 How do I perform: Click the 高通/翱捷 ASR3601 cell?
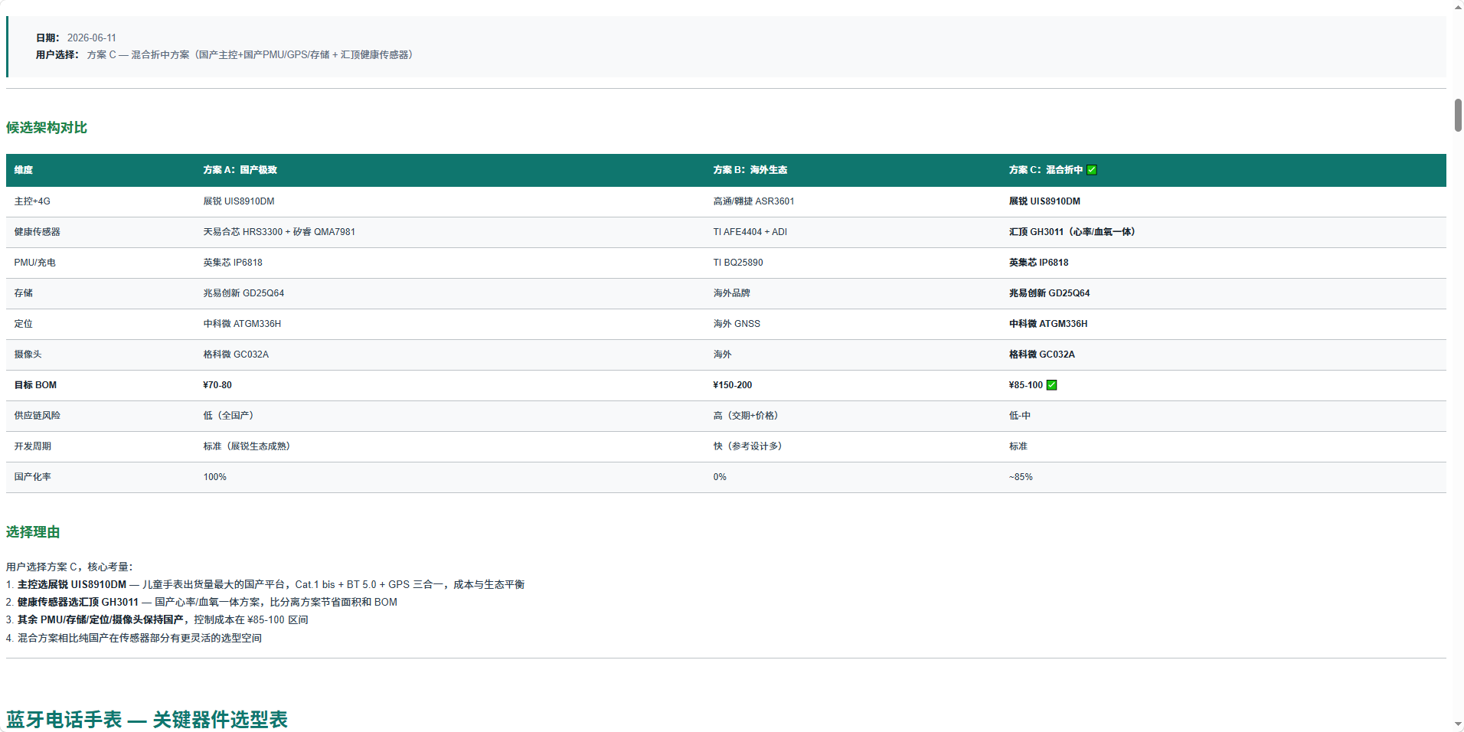coord(754,201)
